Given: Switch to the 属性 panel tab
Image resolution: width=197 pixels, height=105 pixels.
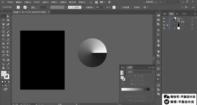Looking at the screenshot, I should click(x=165, y=14).
